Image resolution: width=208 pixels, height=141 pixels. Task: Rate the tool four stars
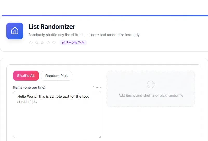(x=48, y=43)
